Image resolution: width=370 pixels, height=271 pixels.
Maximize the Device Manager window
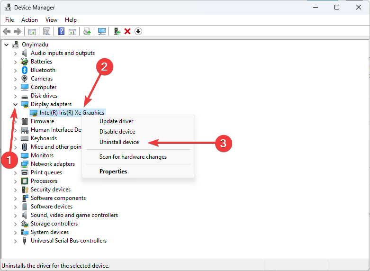click(x=337, y=7)
